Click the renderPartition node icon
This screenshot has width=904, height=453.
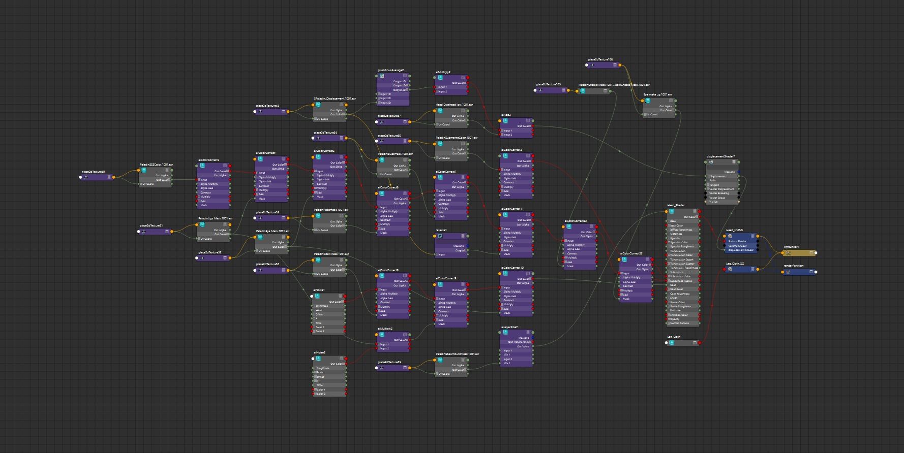coord(788,272)
